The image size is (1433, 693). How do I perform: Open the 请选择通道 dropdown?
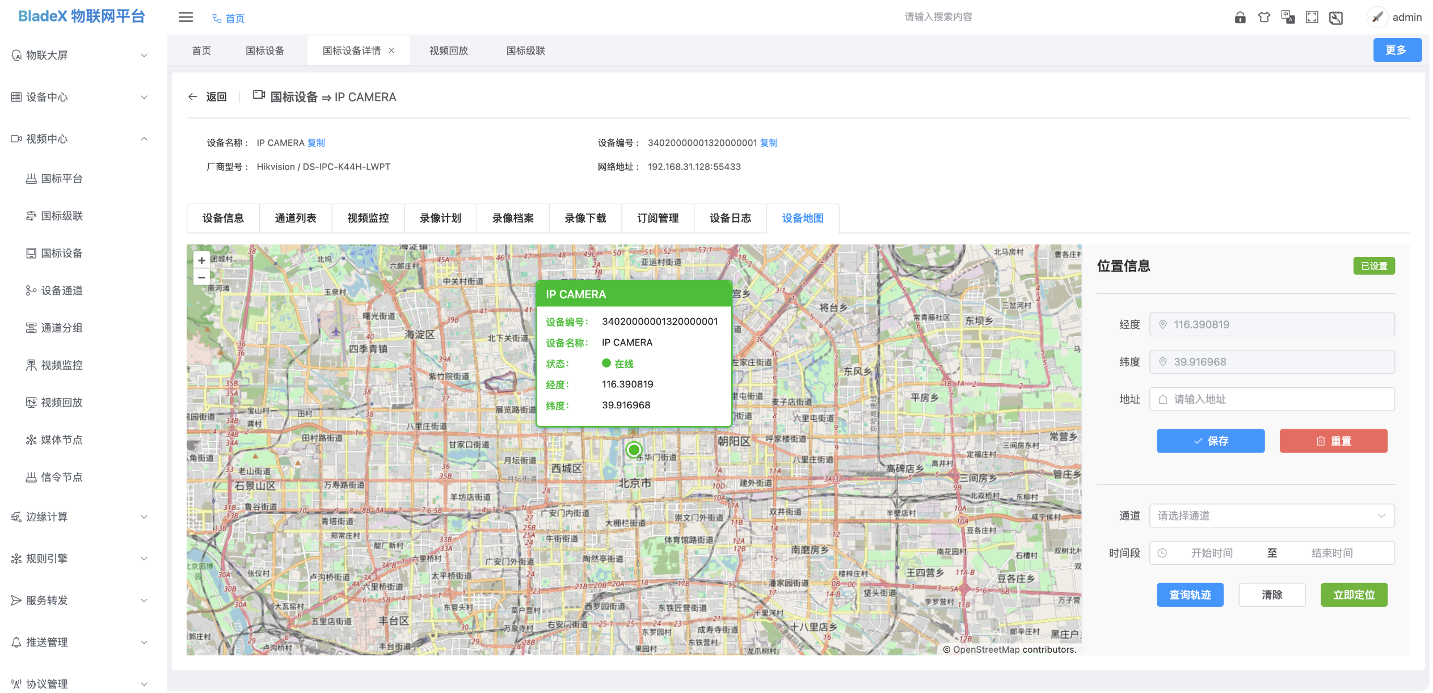(x=1271, y=516)
